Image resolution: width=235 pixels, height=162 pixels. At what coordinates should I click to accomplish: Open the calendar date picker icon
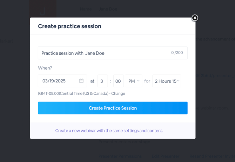tap(81, 81)
